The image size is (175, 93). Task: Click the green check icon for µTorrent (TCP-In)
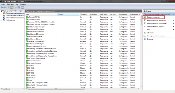27,17
